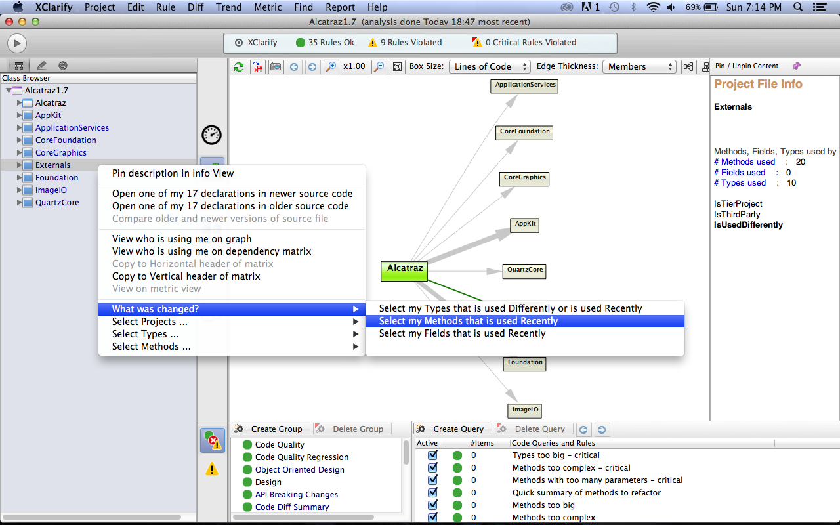Click the Create Query button
Screen dimensions: 840x525
(452, 429)
